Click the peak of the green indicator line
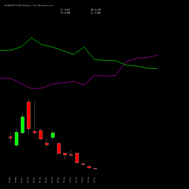 [31, 38]
